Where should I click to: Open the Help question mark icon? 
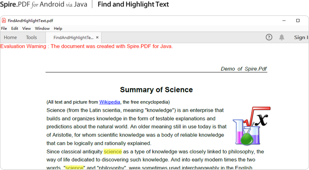(x=269, y=37)
